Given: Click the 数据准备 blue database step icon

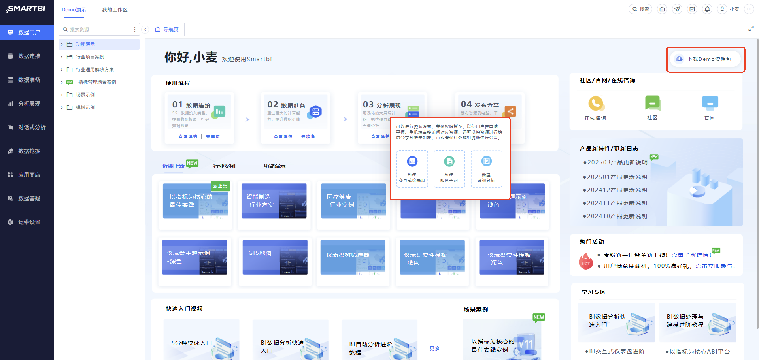Looking at the screenshot, I should [x=315, y=112].
